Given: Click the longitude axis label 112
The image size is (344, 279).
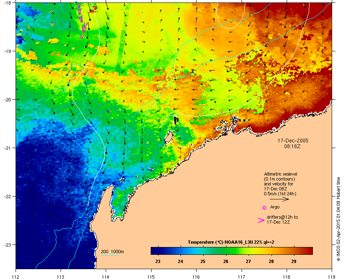Looking at the screenshot, I should (x=16, y=277).
